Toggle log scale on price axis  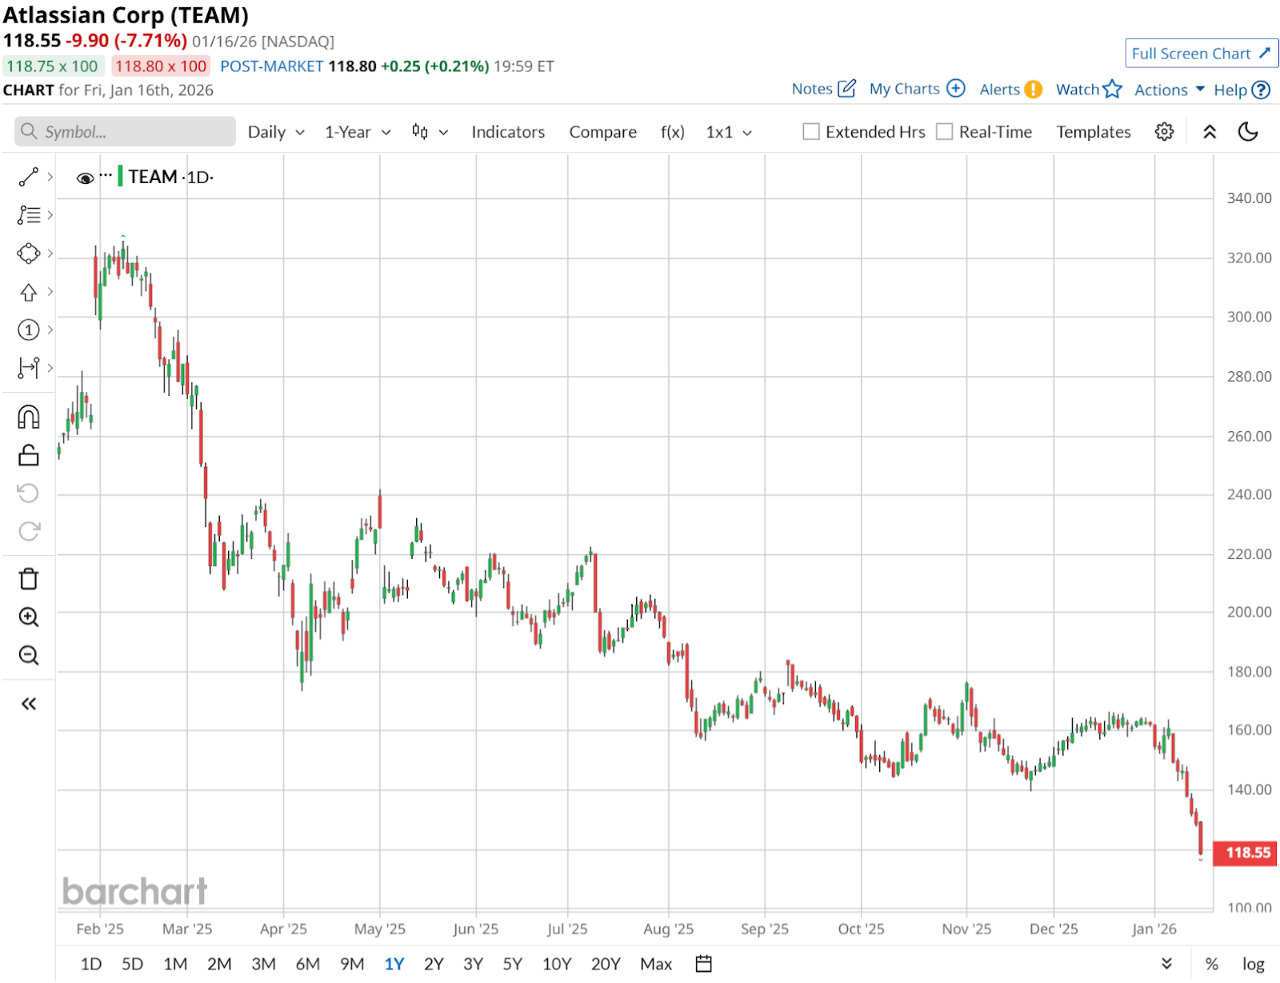click(x=1254, y=964)
